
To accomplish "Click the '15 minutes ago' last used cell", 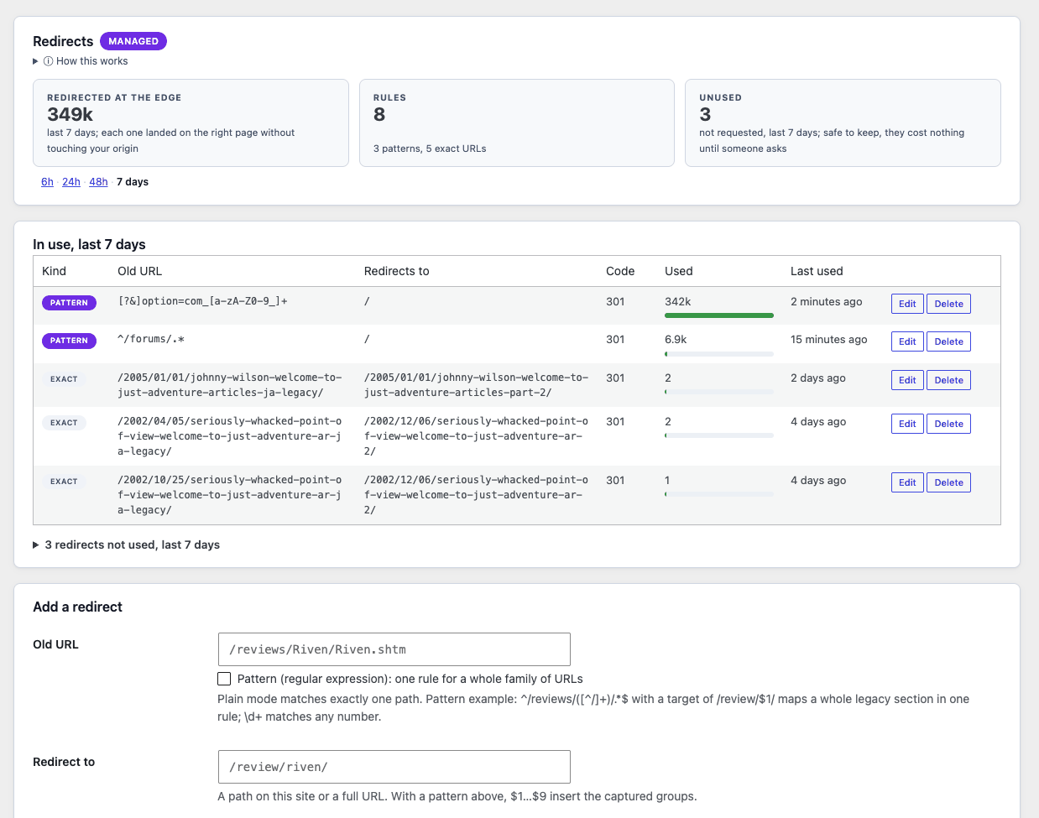I will coord(828,340).
